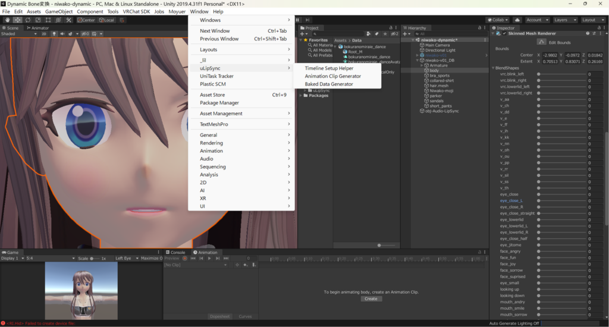
Task: Choose Animation Clip Generator menu entry
Action: (x=332, y=76)
